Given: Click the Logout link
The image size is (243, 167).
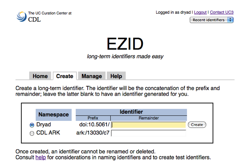Looking at the screenshot, I should pyautogui.click(x=200, y=12).
